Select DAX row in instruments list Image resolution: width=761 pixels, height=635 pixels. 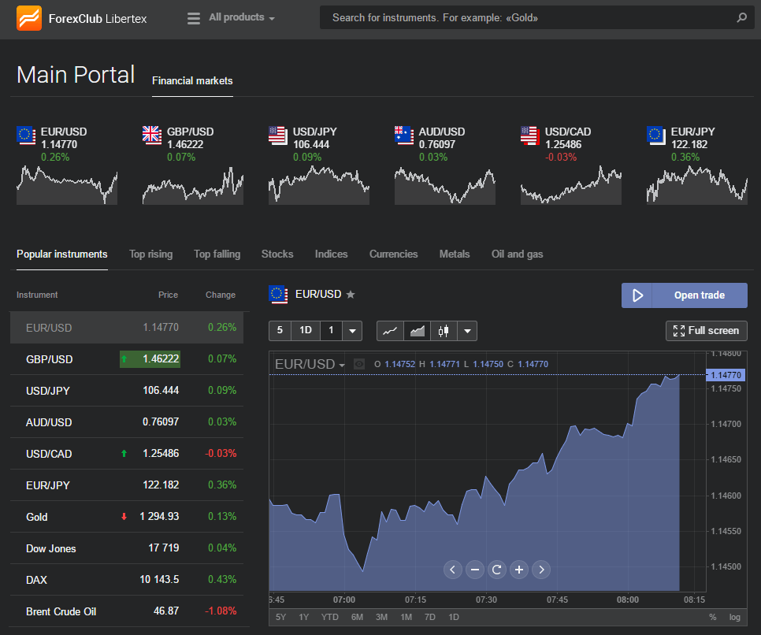tap(127, 580)
